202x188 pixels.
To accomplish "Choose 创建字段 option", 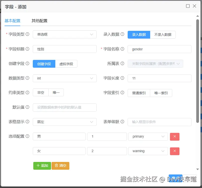I will tap(44, 64).
